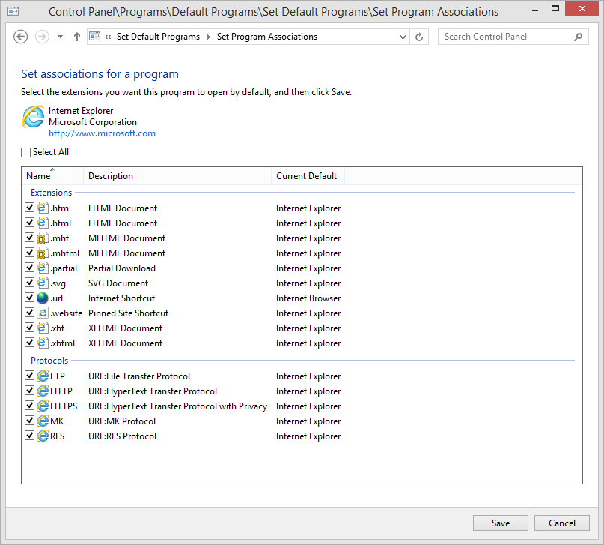Sort by the Current Default column header
The width and height of the screenshot is (604, 545).
click(x=308, y=176)
